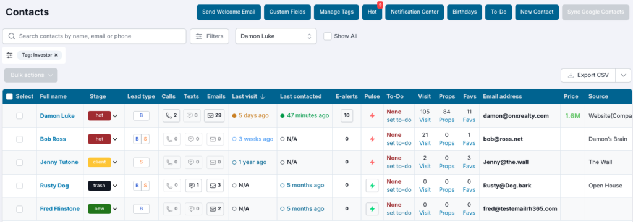The height and width of the screenshot is (222, 633).
Task: Open Rusty Dog's emails icon showing 3
Action: tap(215, 186)
